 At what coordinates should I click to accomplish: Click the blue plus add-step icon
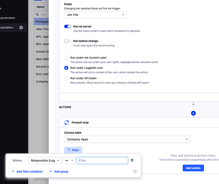(193, 113)
